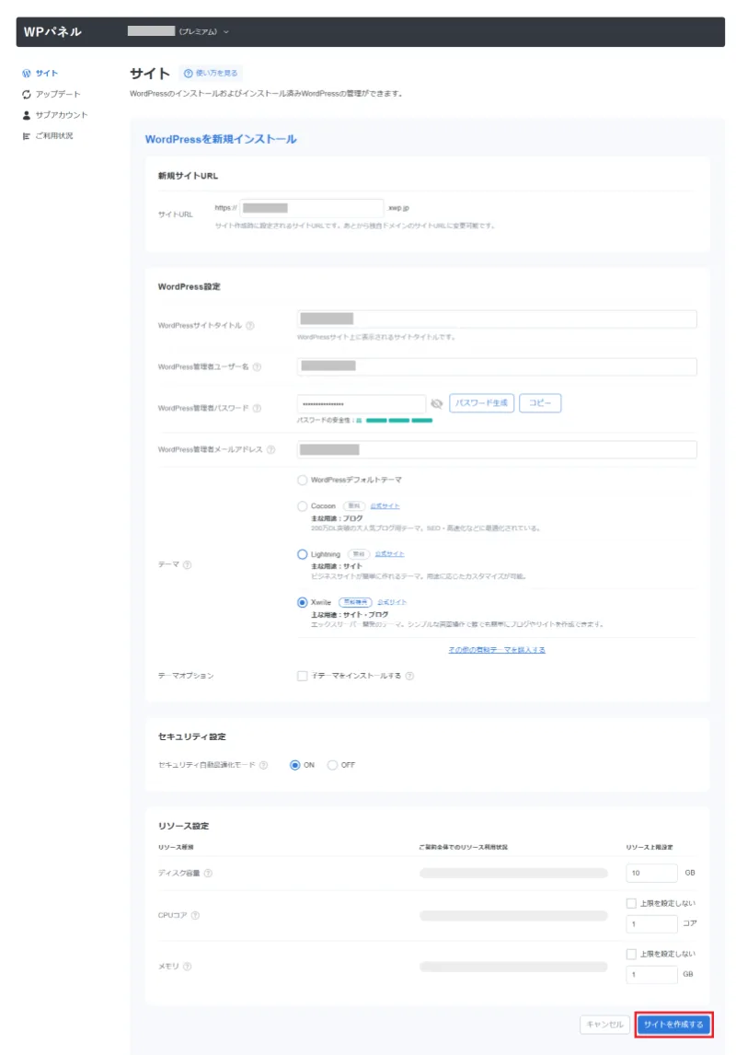Click the site URL subdomain input field

click(312, 208)
